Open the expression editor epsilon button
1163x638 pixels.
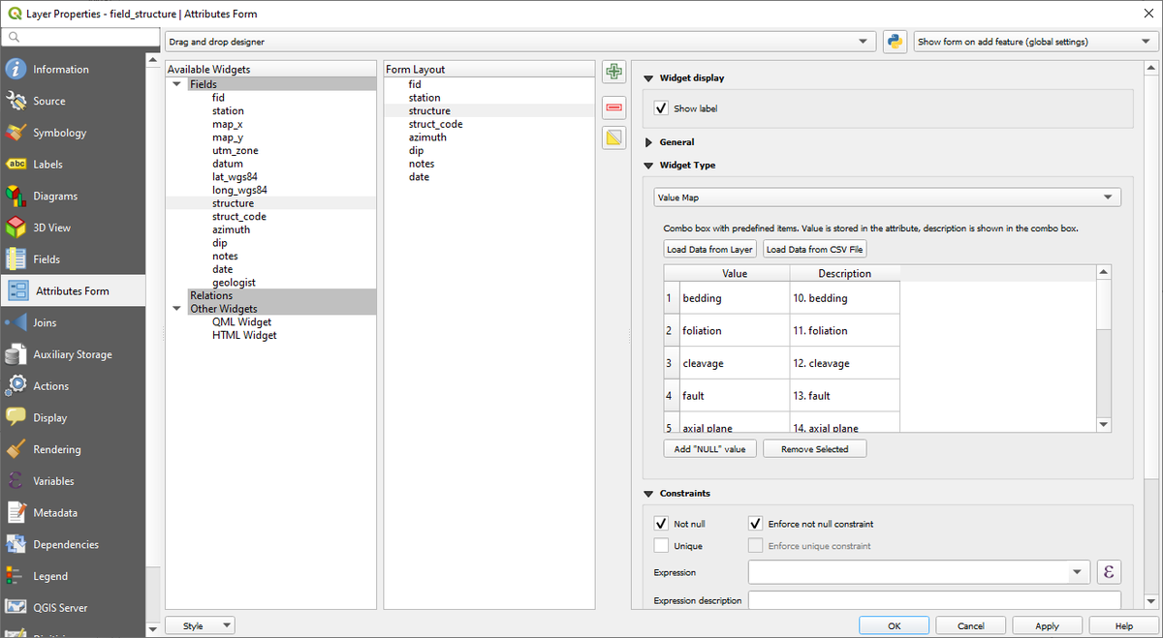click(1108, 572)
